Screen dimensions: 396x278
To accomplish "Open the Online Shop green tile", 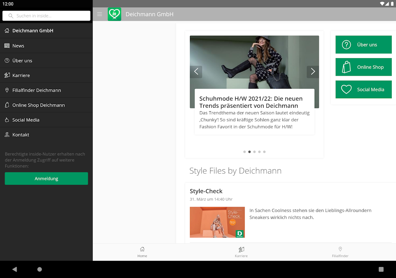I will 363,67.
